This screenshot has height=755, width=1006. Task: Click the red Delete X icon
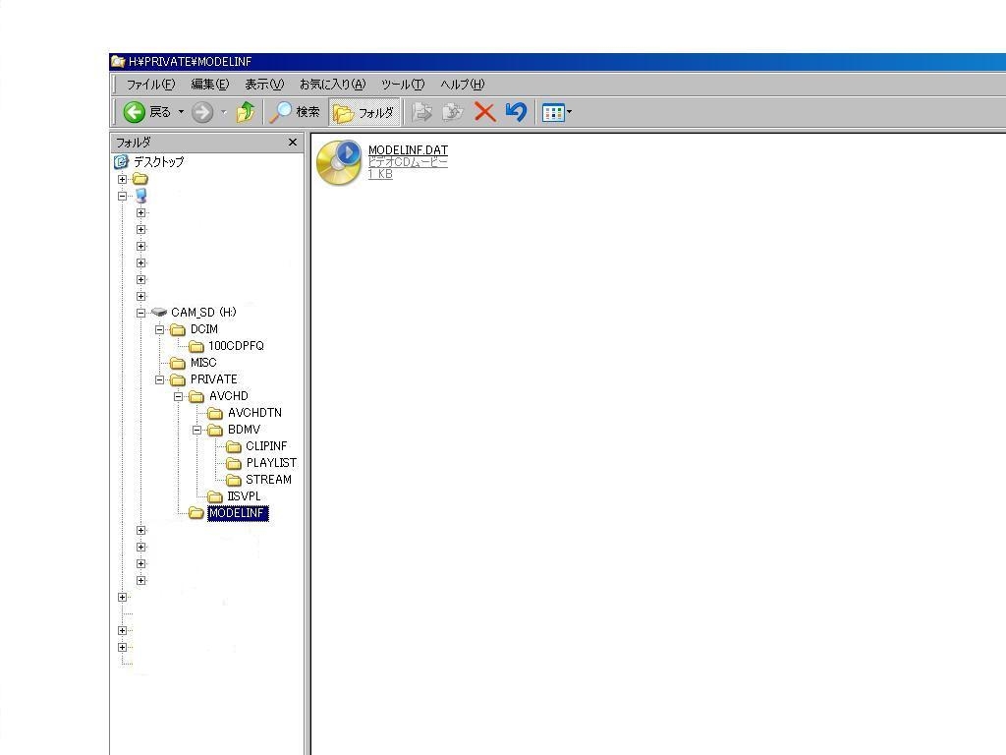point(485,112)
